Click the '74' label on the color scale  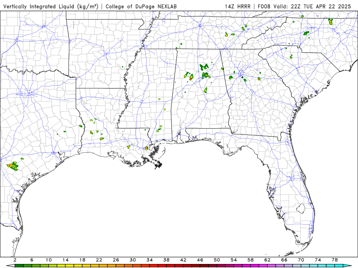pyautogui.click(x=318, y=260)
